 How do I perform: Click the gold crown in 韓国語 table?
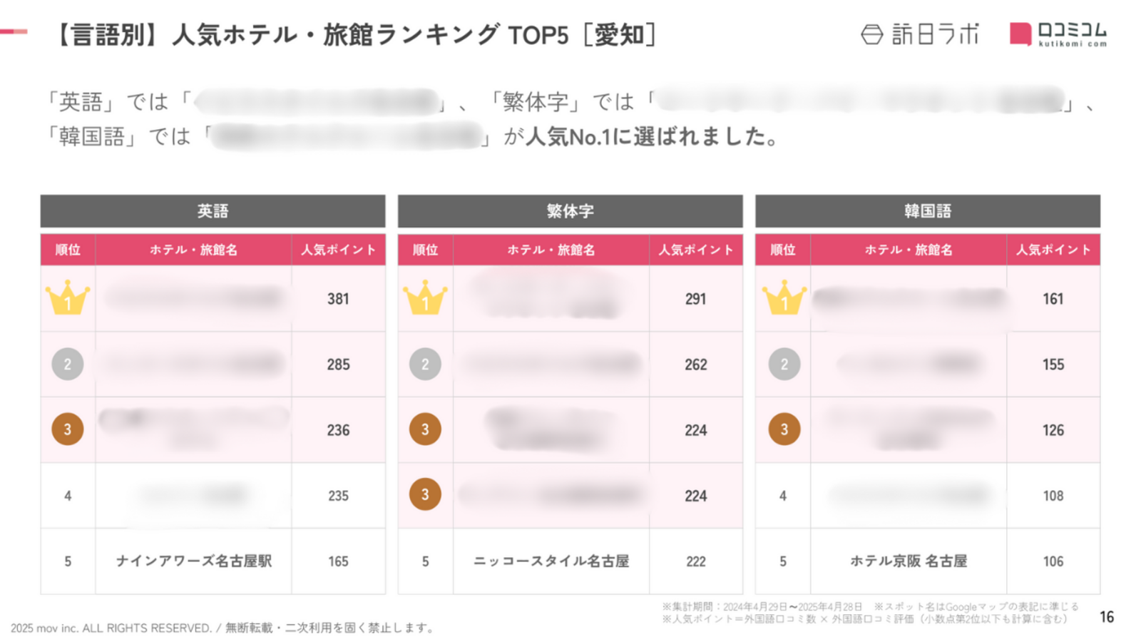(784, 297)
